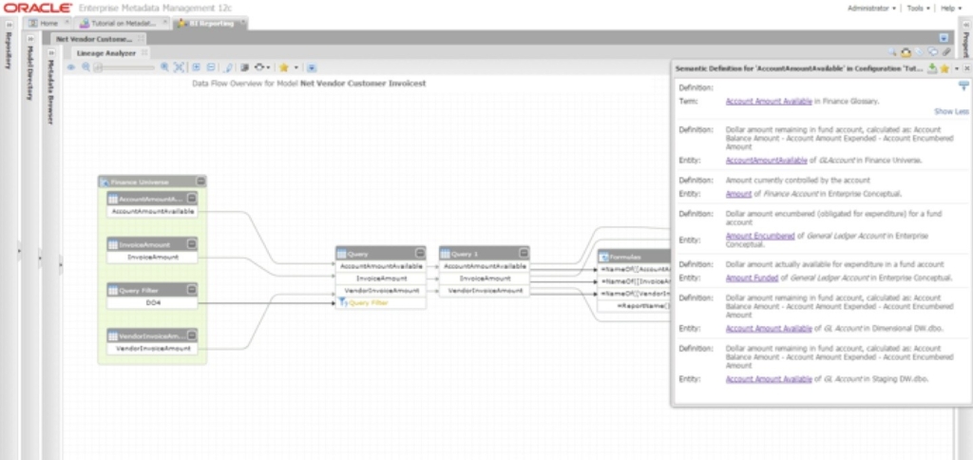Click the print/preview icon in lineage toolbar
The width and height of the screenshot is (973, 460).
tap(260, 67)
